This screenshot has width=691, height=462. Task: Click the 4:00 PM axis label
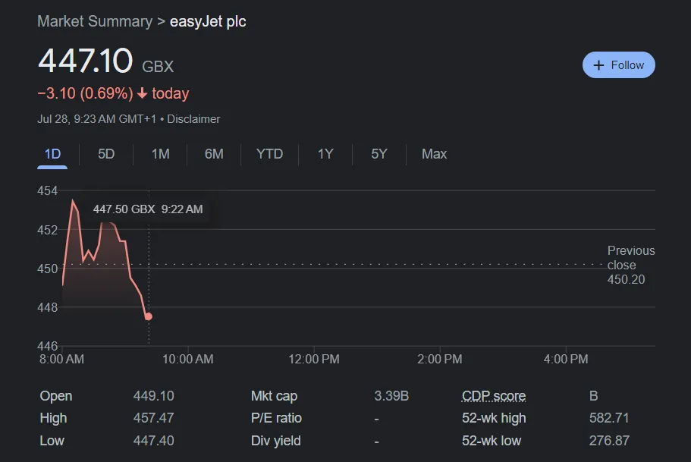pos(566,359)
